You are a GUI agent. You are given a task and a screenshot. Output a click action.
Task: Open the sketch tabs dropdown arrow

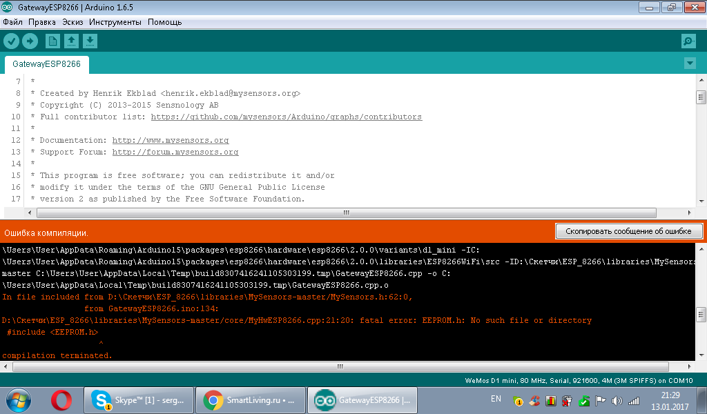point(690,63)
